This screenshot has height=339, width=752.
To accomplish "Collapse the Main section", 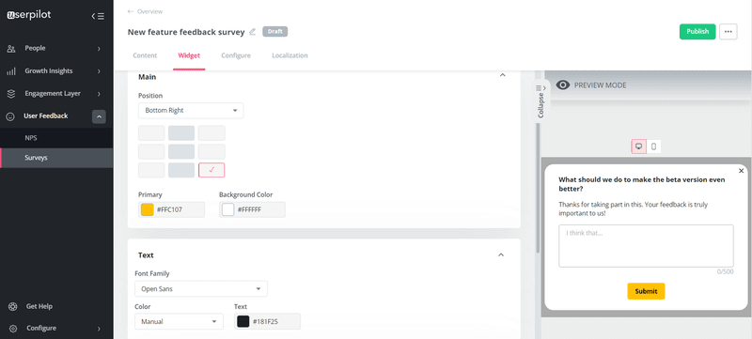I will (x=502, y=76).
